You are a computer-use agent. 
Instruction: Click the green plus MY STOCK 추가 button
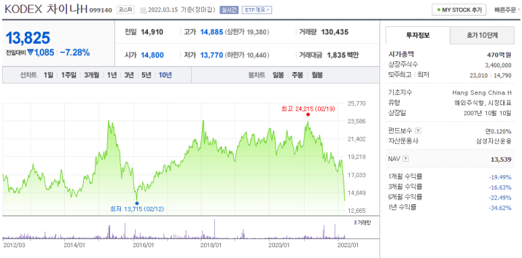click(459, 10)
